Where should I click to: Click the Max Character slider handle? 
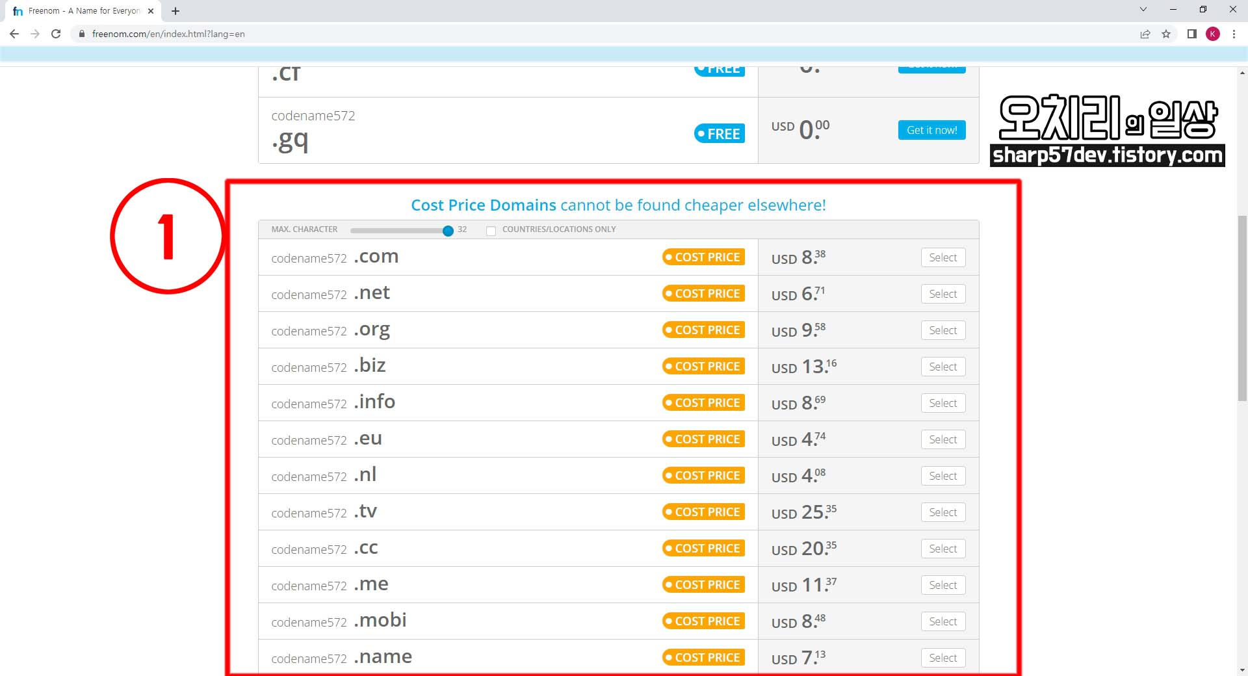click(448, 230)
